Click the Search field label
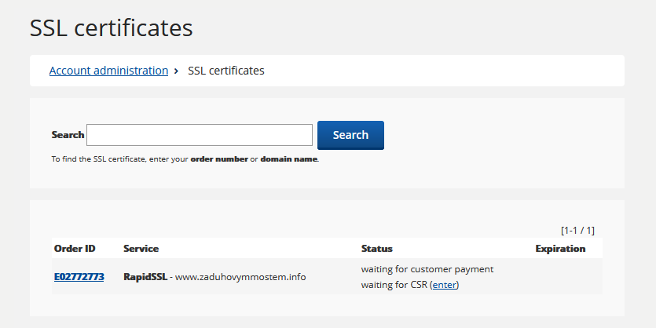 68,135
